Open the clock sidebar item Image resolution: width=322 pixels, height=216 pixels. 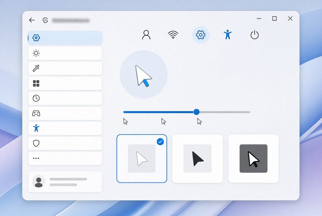[x=65, y=98]
